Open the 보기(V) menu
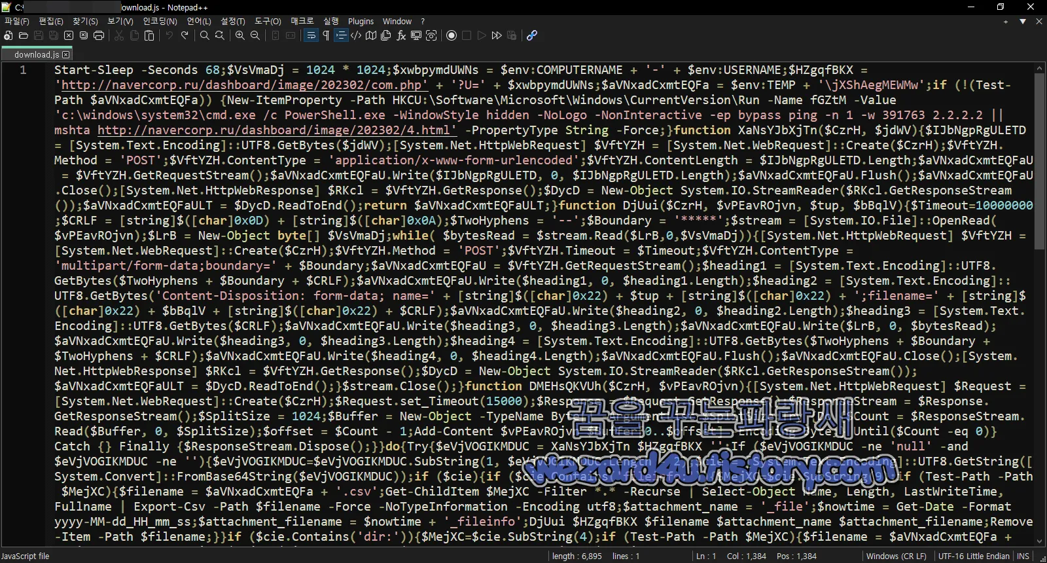 [x=120, y=22]
